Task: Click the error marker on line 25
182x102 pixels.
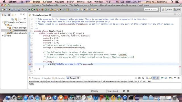Action: 30,64
